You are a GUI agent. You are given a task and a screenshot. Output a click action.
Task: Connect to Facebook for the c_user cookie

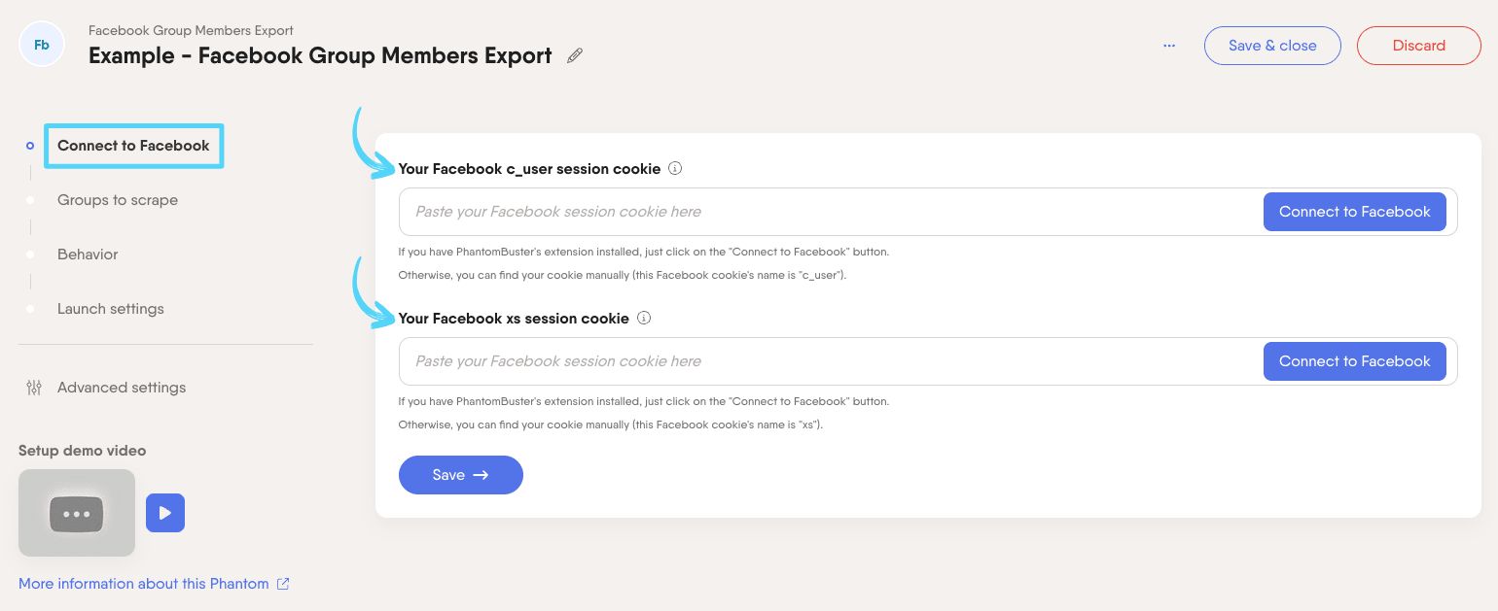(1355, 212)
